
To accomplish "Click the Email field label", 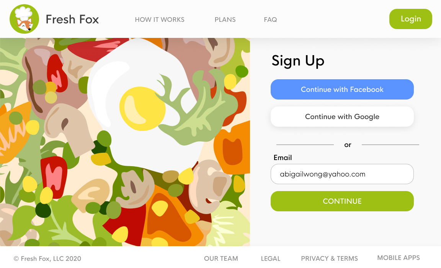I will pos(283,157).
